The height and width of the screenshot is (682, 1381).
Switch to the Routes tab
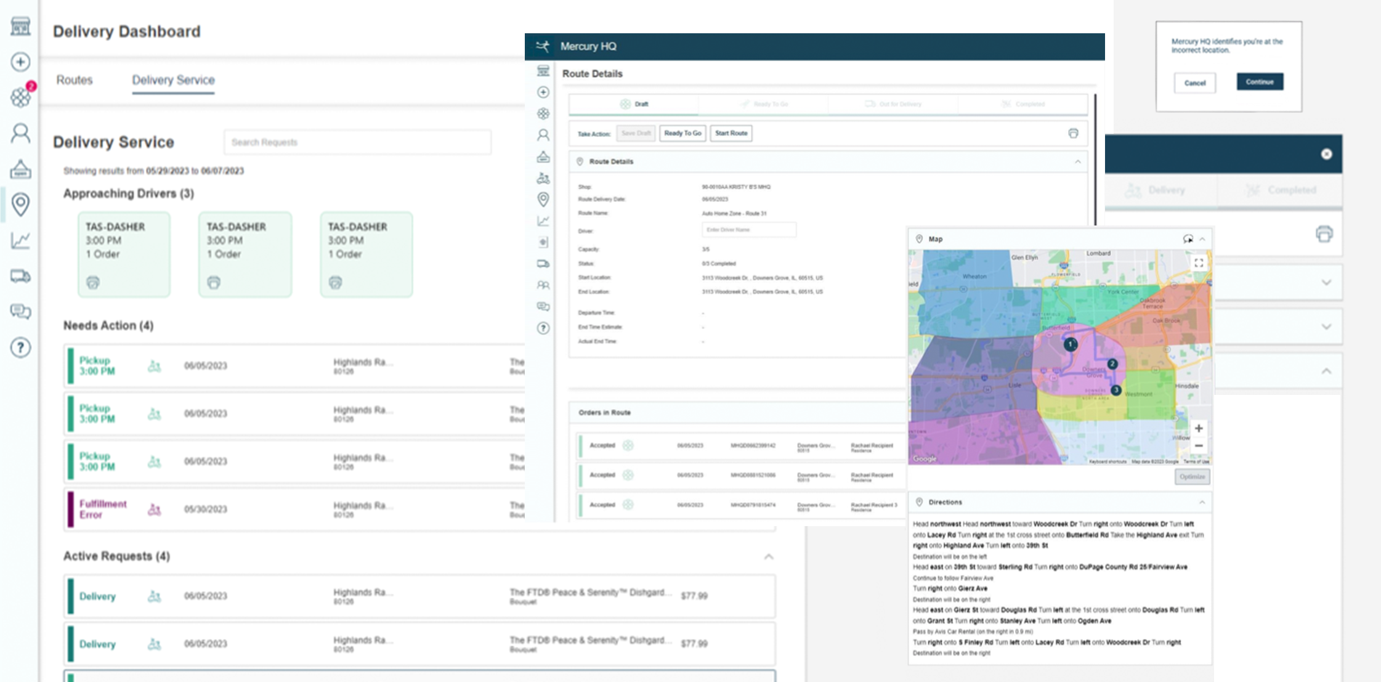click(x=74, y=80)
